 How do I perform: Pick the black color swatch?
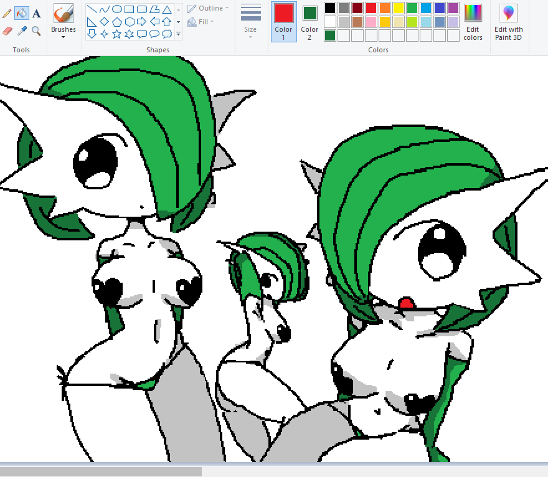click(x=330, y=8)
